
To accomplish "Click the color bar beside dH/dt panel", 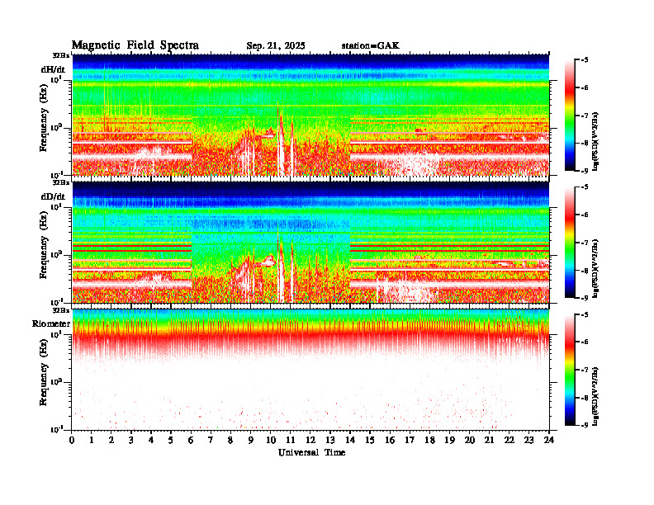I will tap(570, 115).
